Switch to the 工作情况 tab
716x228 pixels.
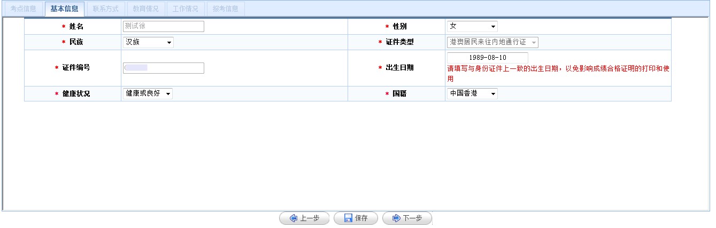click(x=185, y=9)
